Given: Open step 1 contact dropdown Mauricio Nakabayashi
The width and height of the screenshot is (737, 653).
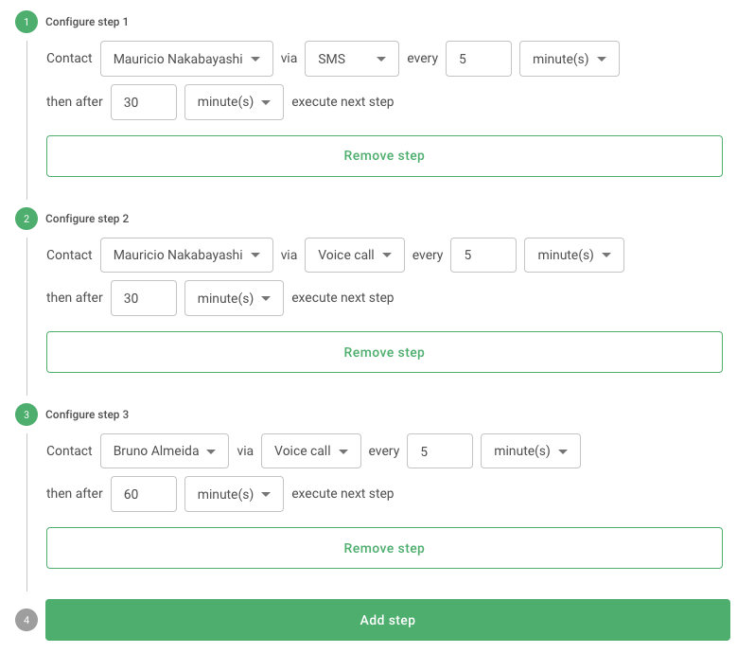Looking at the screenshot, I should coord(186,59).
